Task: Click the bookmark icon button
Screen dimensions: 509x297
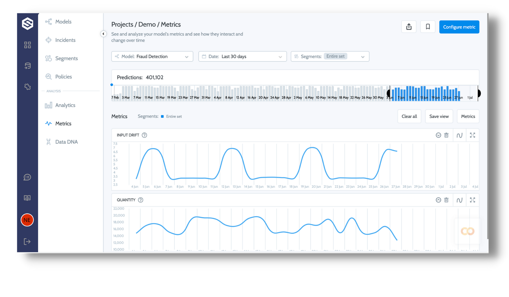Action: 428,27
